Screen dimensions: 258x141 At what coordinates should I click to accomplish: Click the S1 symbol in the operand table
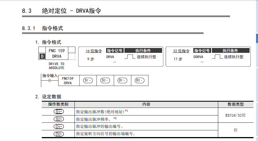[58, 112]
